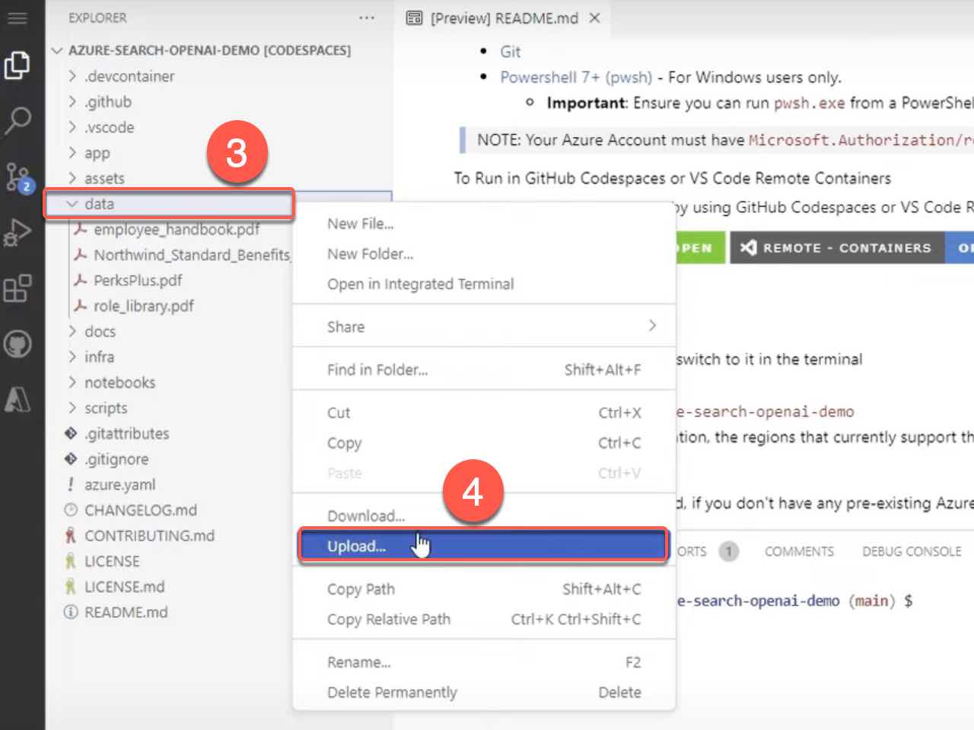The height and width of the screenshot is (730, 974).
Task: Click the git icon beside .gitattributes
Action: click(71, 433)
